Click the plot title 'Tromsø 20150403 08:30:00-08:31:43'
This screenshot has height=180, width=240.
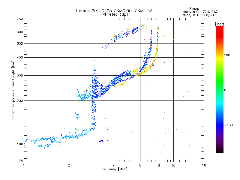pos(114,10)
